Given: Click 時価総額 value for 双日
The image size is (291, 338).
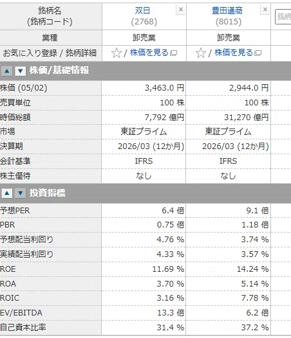Looking at the screenshot, I should pos(164,118).
